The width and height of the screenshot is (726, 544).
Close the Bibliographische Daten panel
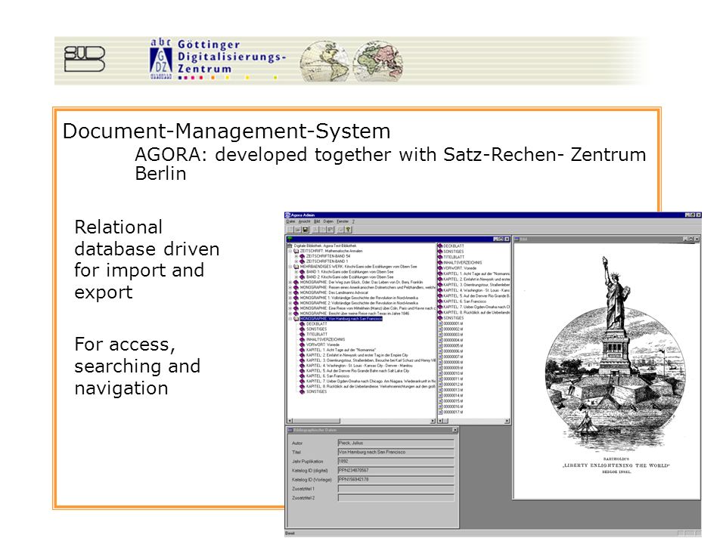[x=455, y=430]
